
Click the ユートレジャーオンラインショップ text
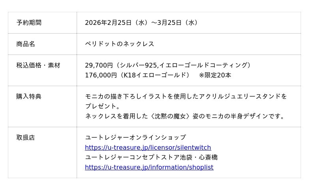click(x=135, y=137)
